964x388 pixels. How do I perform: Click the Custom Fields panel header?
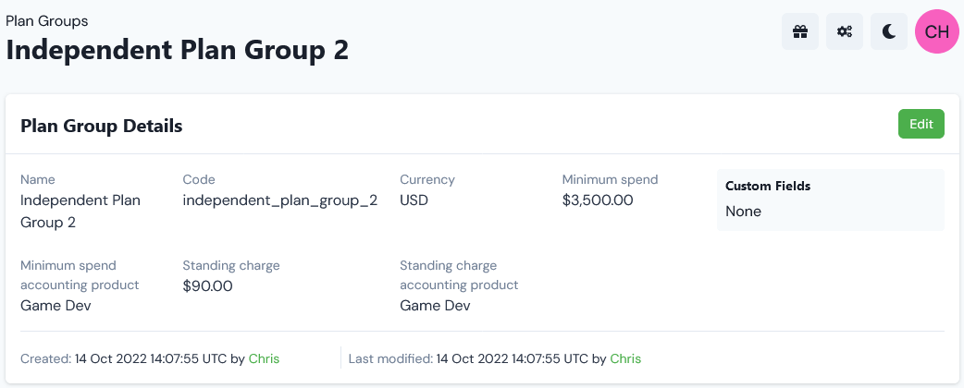[x=768, y=186]
